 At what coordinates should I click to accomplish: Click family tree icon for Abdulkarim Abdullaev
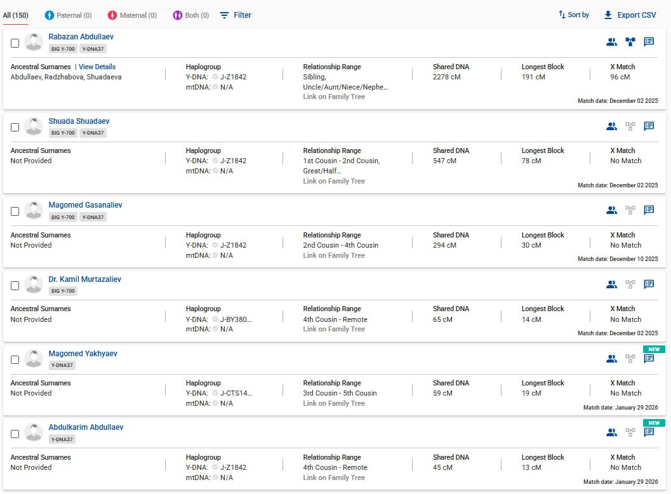pos(630,432)
